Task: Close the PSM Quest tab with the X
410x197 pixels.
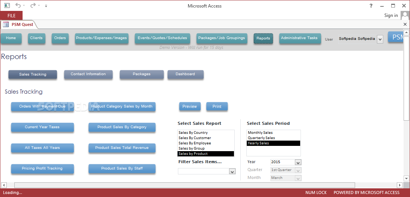Action: 405,24
